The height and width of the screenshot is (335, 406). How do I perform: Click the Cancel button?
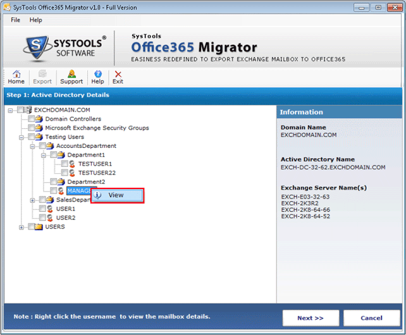pyautogui.click(x=372, y=318)
